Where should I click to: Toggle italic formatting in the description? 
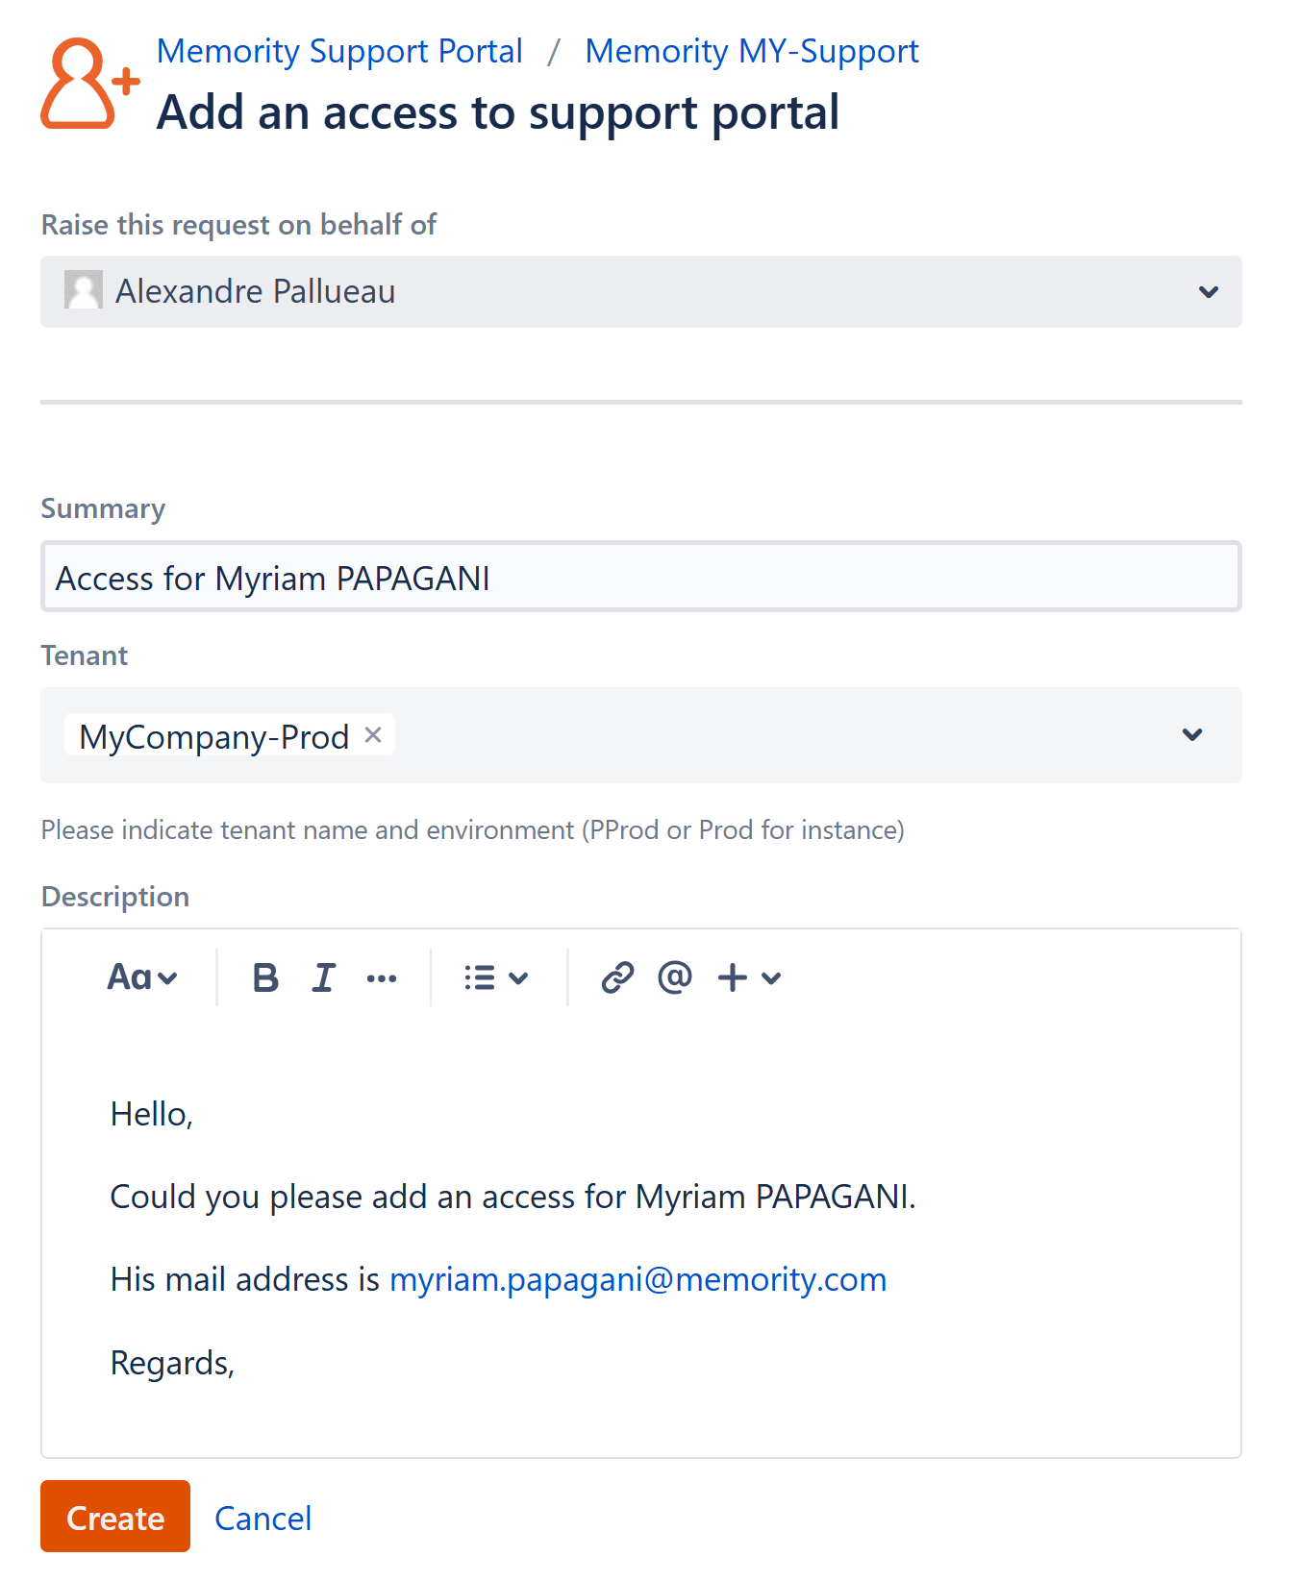coord(324,978)
